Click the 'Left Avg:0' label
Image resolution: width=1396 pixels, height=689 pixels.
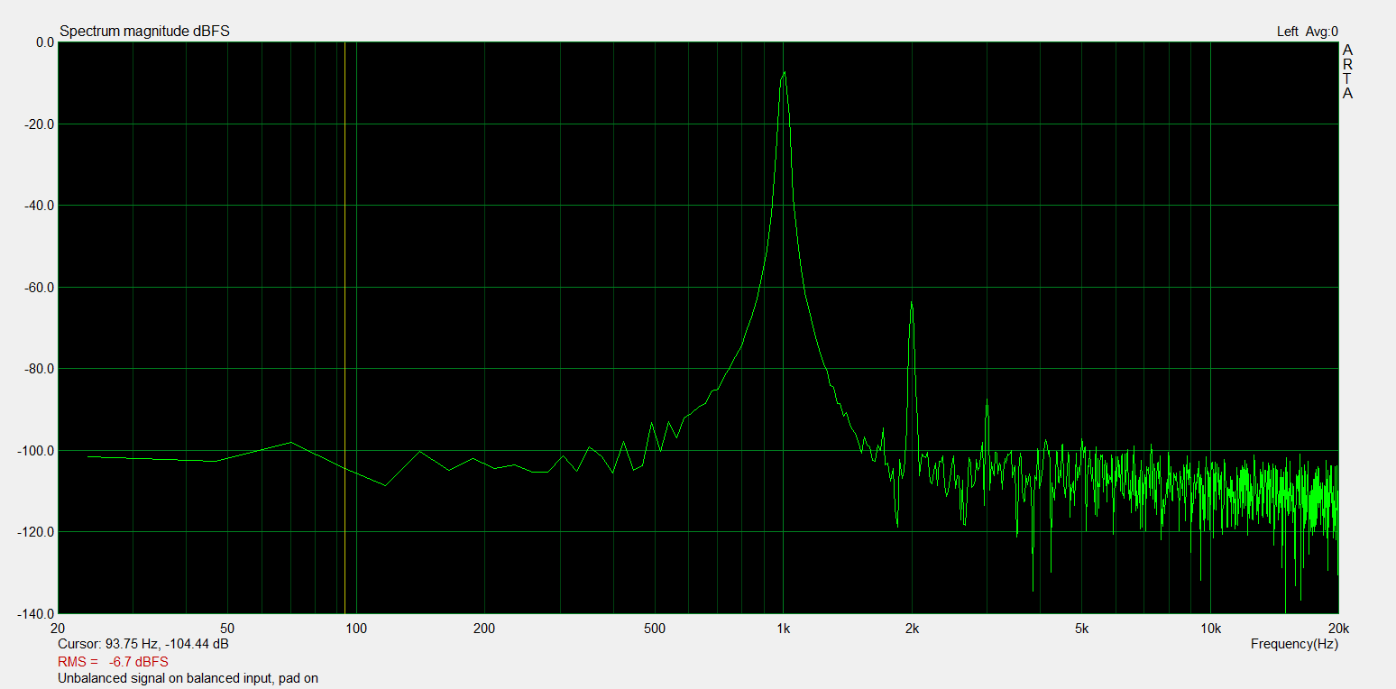coord(1308,32)
